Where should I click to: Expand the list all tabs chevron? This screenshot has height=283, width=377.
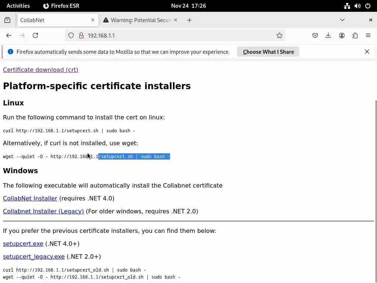click(x=342, y=20)
